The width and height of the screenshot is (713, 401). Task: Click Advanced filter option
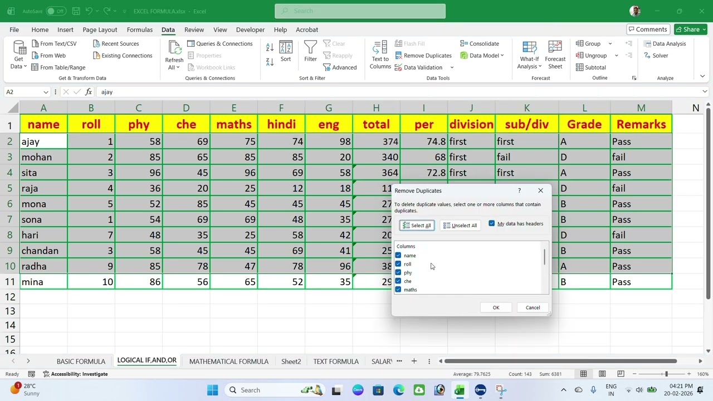[x=340, y=67]
